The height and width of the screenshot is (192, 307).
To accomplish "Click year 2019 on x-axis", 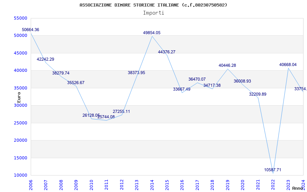I will (x=228, y=185).
